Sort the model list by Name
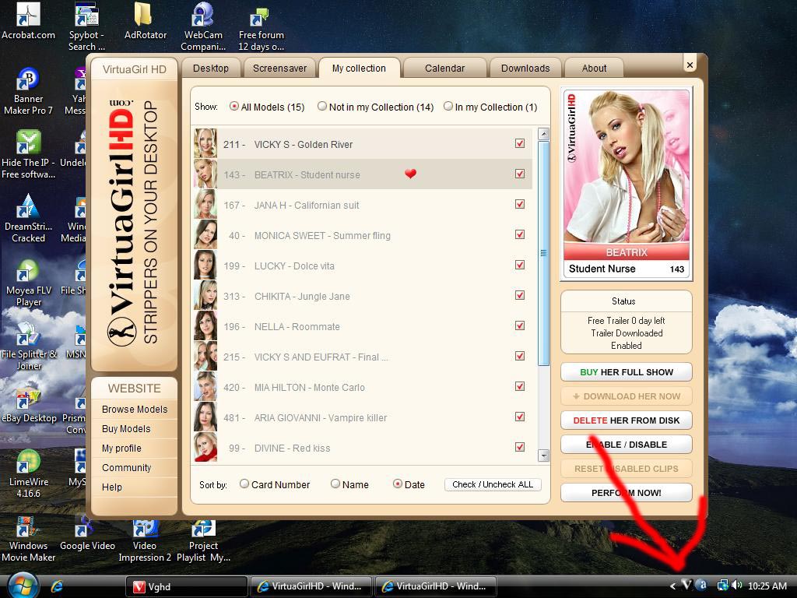The image size is (797, 598). (349, 484)
